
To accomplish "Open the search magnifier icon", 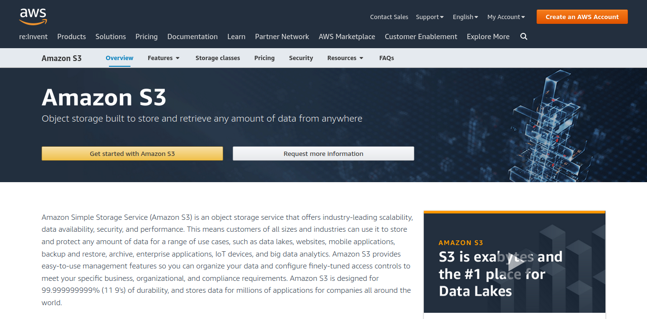I will pos(524,37).
